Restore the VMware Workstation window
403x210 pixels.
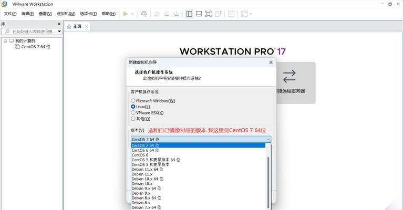click(390, 4)
